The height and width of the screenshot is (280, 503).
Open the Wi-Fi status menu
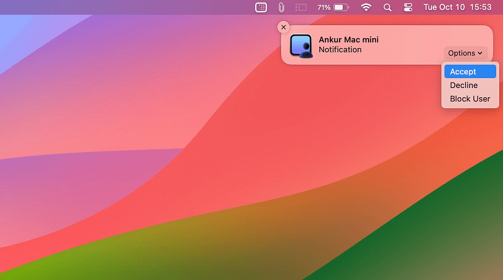[x=366, y=7]
